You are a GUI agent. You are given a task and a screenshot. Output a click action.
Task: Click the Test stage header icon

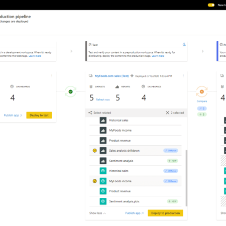[90, 45]
